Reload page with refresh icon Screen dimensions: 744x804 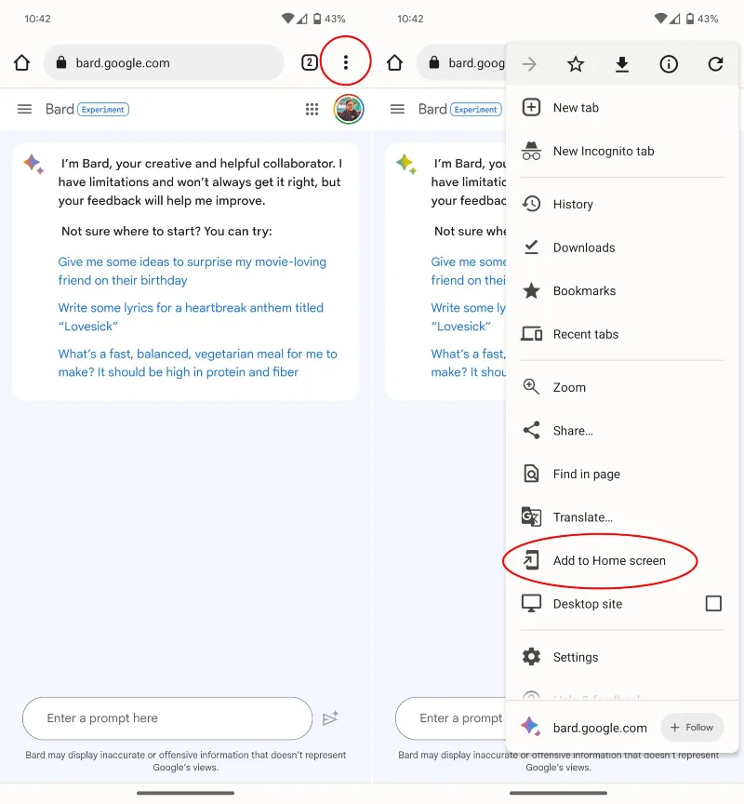coord(715,64)
